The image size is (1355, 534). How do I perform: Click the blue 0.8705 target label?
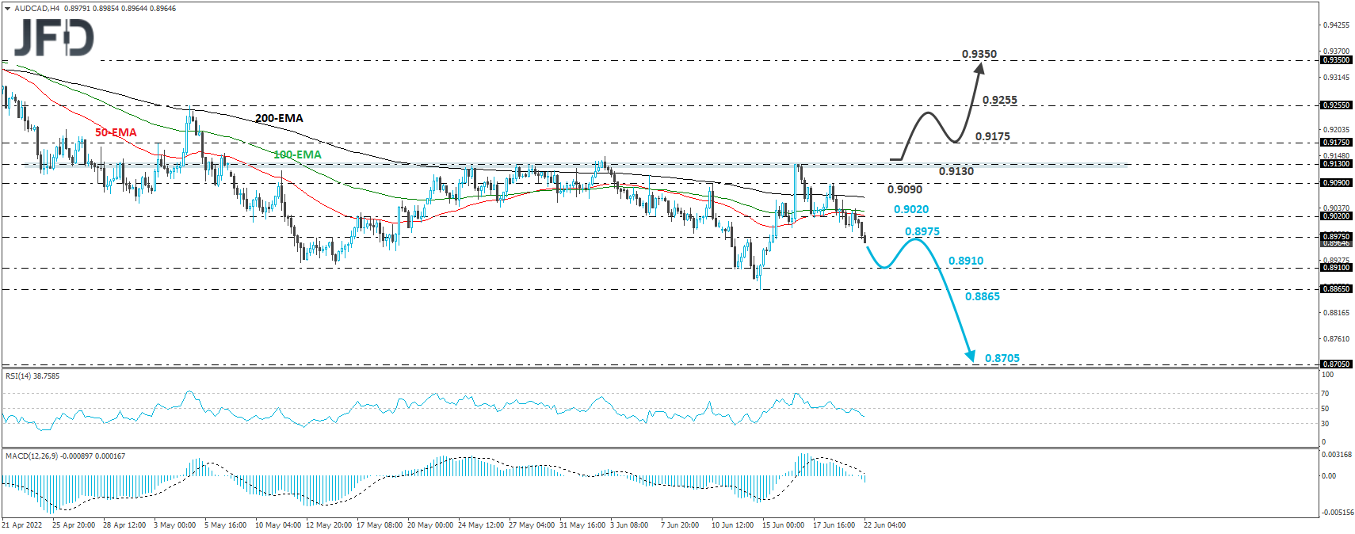click(1002, 358)
